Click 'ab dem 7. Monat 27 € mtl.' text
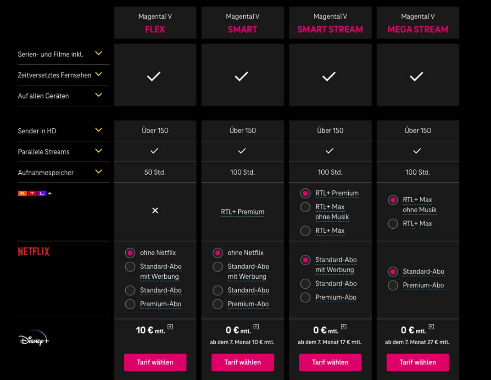The height and width of the screenshot is (380, 491). pyautogui.click(x=418, y=342)
